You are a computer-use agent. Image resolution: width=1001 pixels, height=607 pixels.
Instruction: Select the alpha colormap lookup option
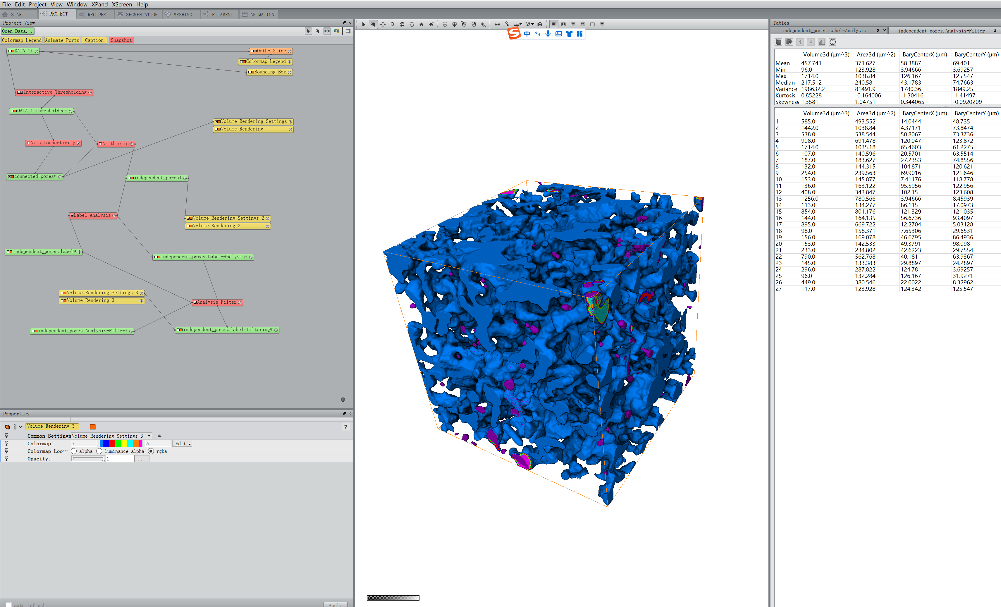point(74,451)
